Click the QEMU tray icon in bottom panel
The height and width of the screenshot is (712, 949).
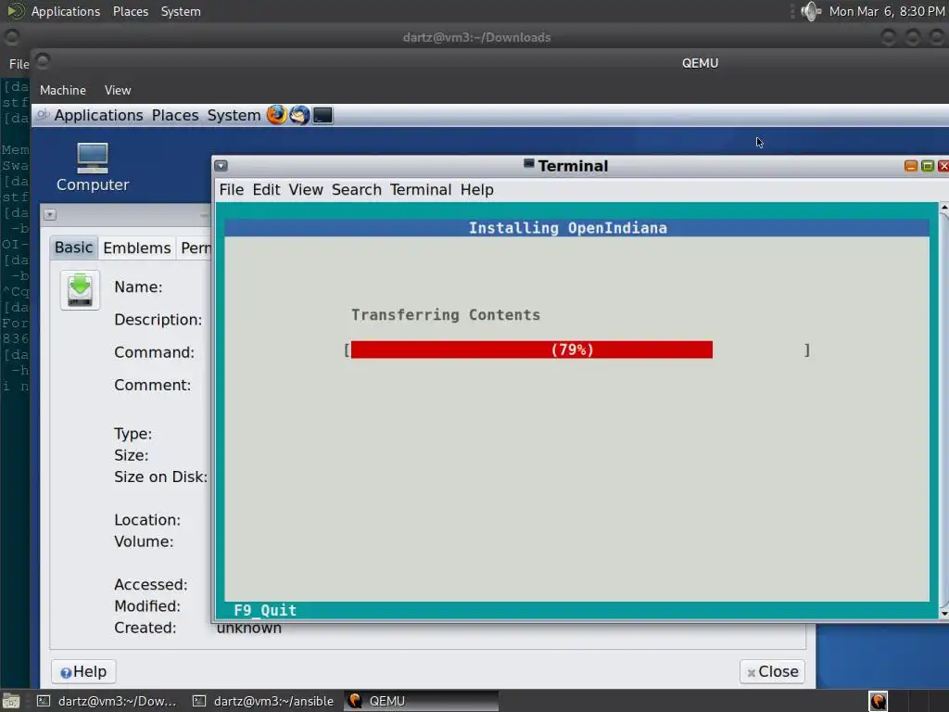(x=879, y=701)
